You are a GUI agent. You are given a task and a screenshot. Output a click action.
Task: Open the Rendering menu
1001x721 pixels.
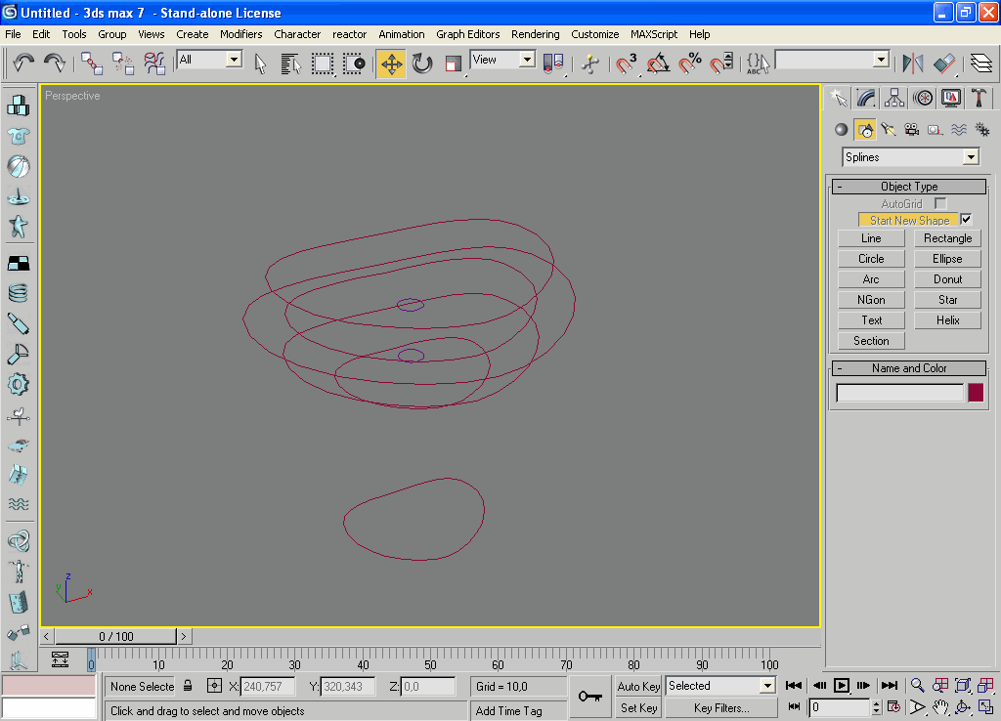[x=535, y=34]
